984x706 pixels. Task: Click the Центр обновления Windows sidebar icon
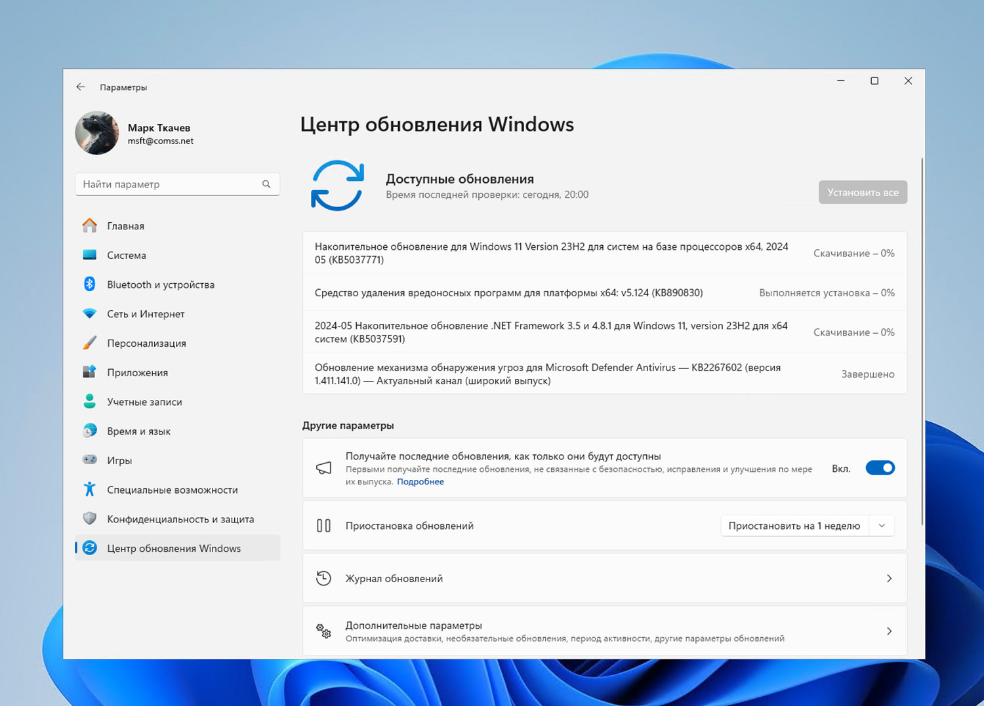click(90, 548)
